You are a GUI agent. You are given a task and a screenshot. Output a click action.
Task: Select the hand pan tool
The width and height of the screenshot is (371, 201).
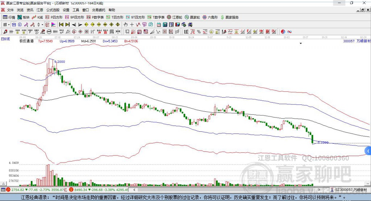126,25
